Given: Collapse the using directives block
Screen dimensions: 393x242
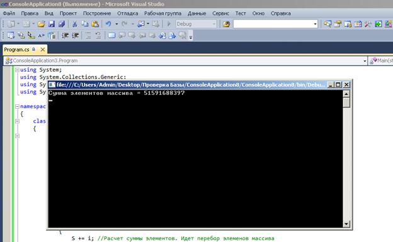Looking at the screenshot, I should tap(17, 70).
